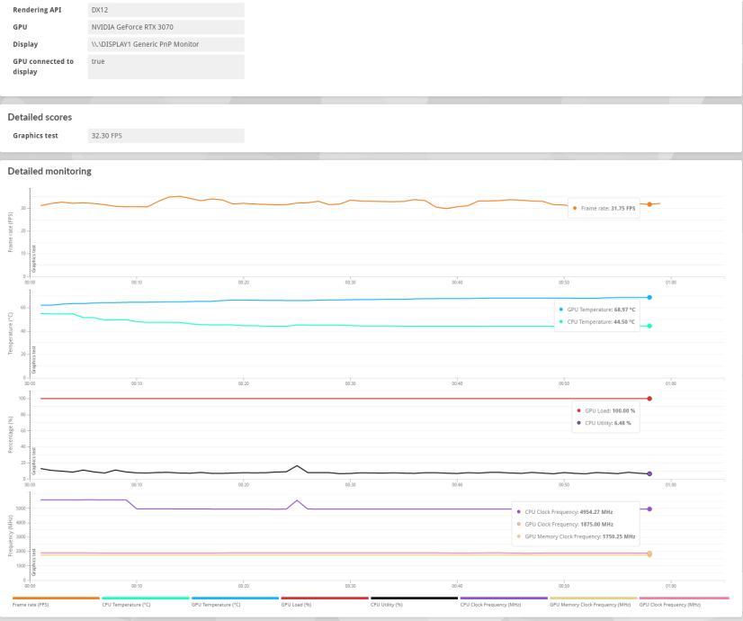
Task: Click the orange frame rate end data point
Action: [x=649, y=204]
